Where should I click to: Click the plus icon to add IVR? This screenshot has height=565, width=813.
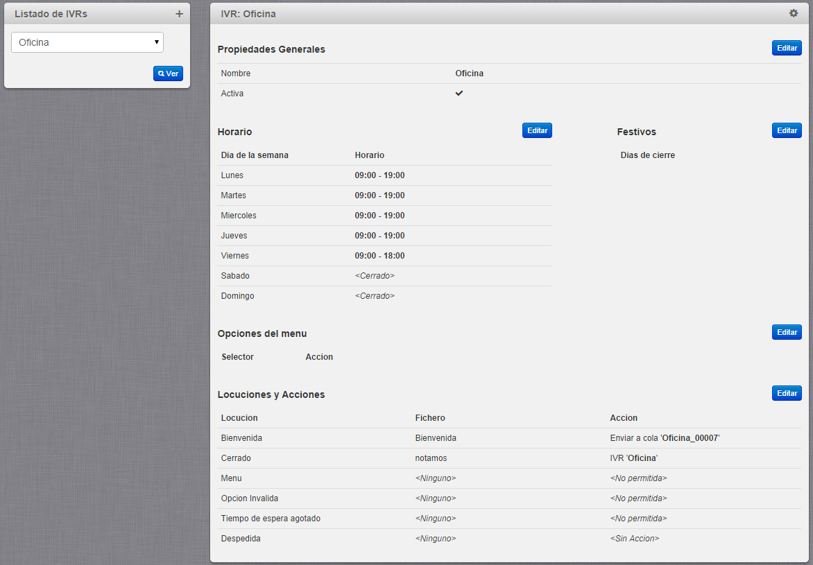click(179, 14)
